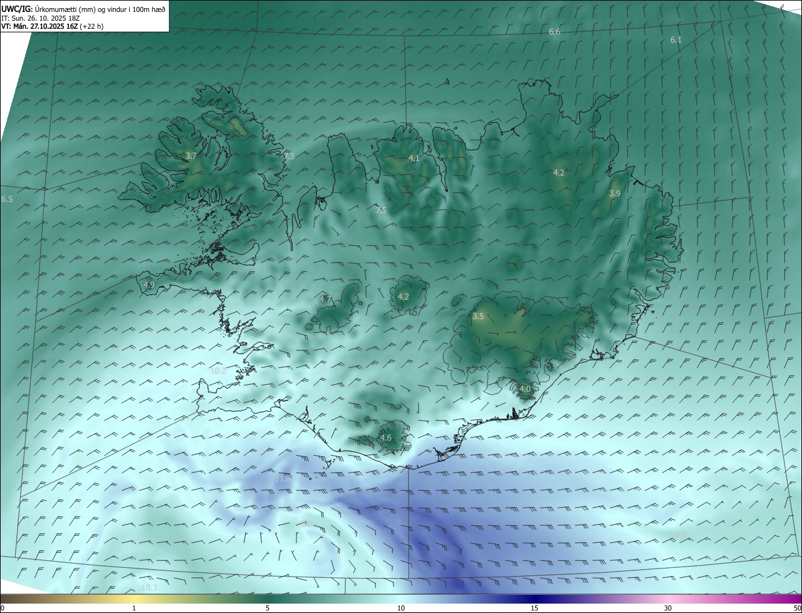Click the yellow section of the color bar
802x613 pixels.
[134, 599]
